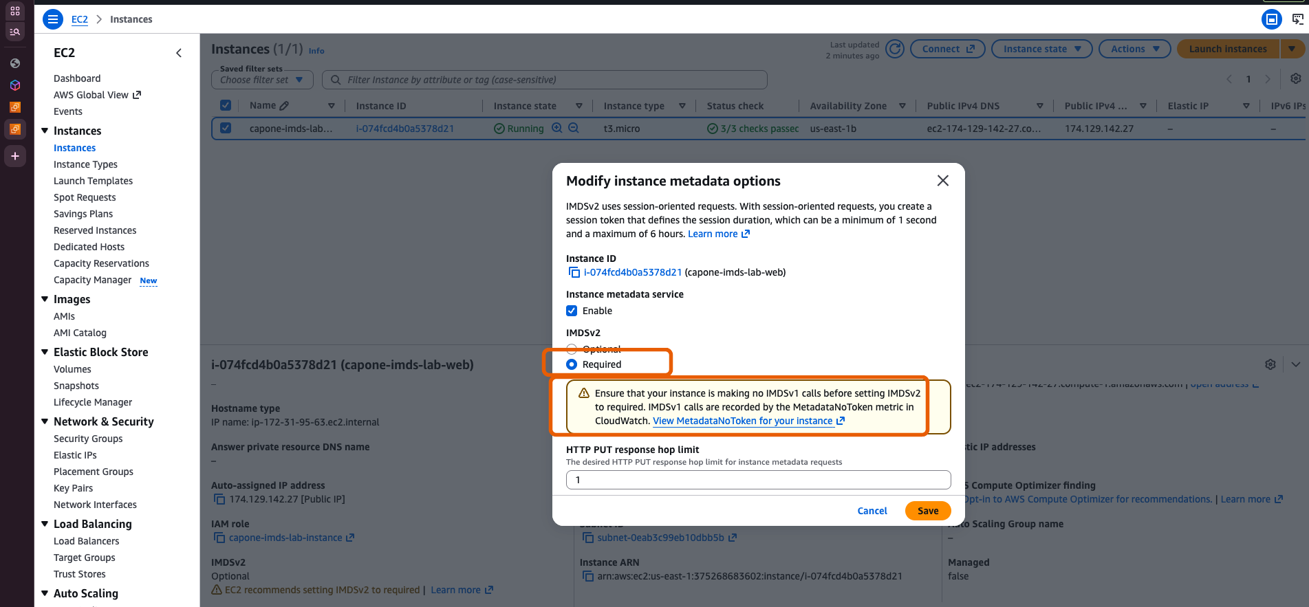Click the blue console panel icon
Viewport: 1309px width, 607px height.
click(x=1271, y=19)
